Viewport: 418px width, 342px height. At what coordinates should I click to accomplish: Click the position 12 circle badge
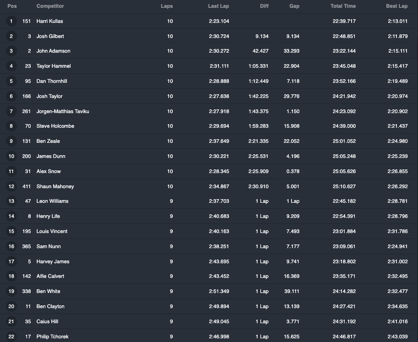click(x=11, y=186)
